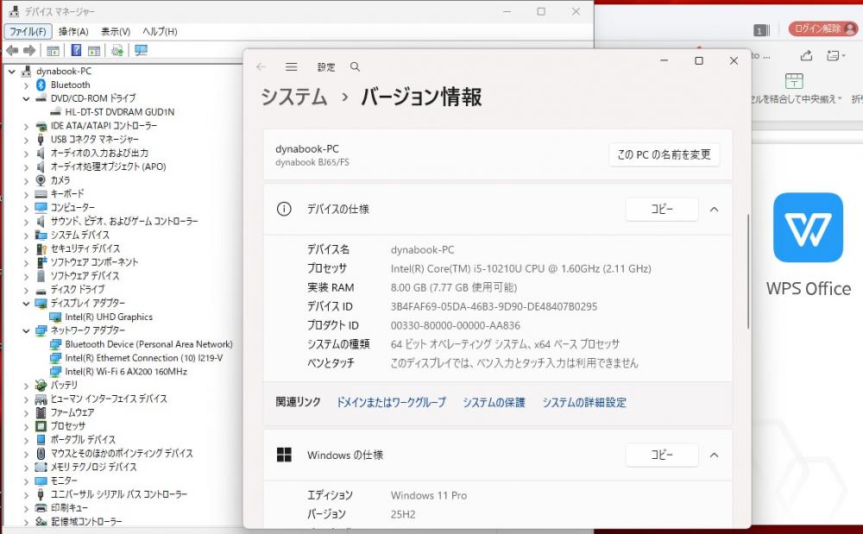This screenshot has width=863, height=534.
Task: Collapse the Windows の仕様 section chevron
Action: point(714,455)
